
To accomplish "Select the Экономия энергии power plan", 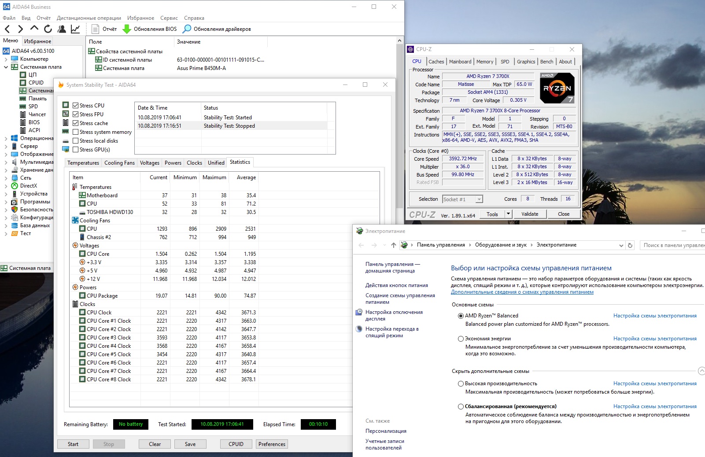I will pos(461,339).
